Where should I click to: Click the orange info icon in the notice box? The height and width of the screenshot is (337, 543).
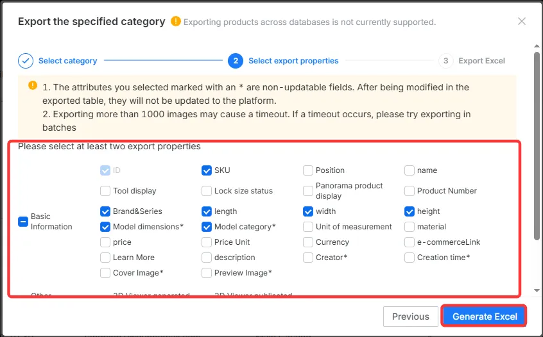tap(33, 85)
